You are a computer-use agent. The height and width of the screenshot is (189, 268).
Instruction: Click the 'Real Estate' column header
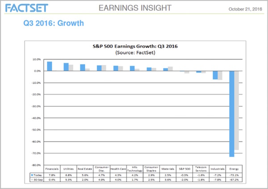click(x=85, y=169)
